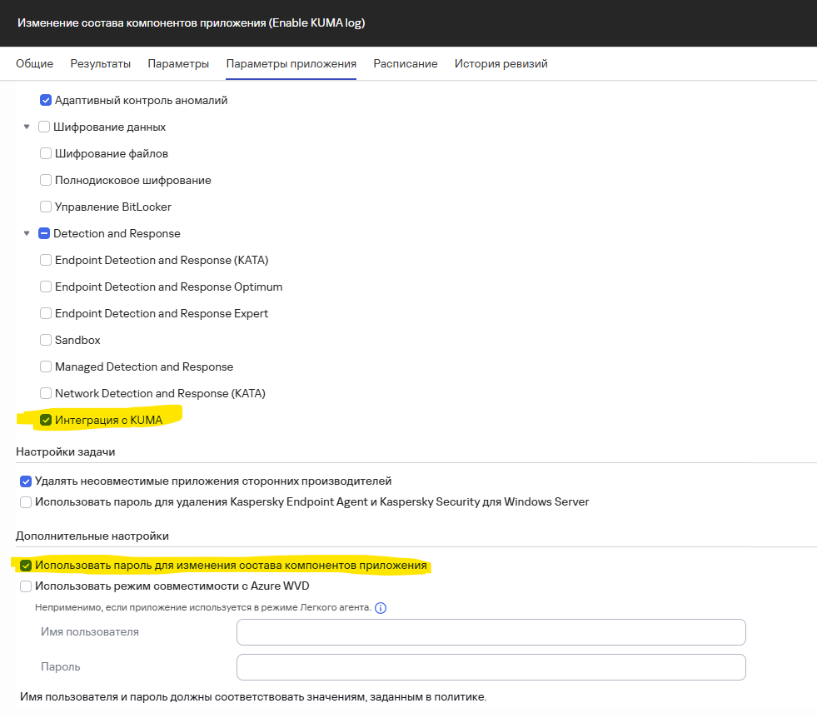Collapse the Шифрование данных tree section
The height and width of the screenshot is (718, 817).
point(27,127)
